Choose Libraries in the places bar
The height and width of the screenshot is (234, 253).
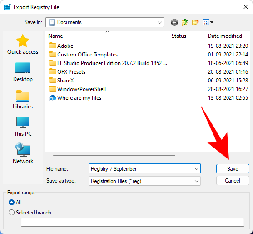(x=23, y=99)
